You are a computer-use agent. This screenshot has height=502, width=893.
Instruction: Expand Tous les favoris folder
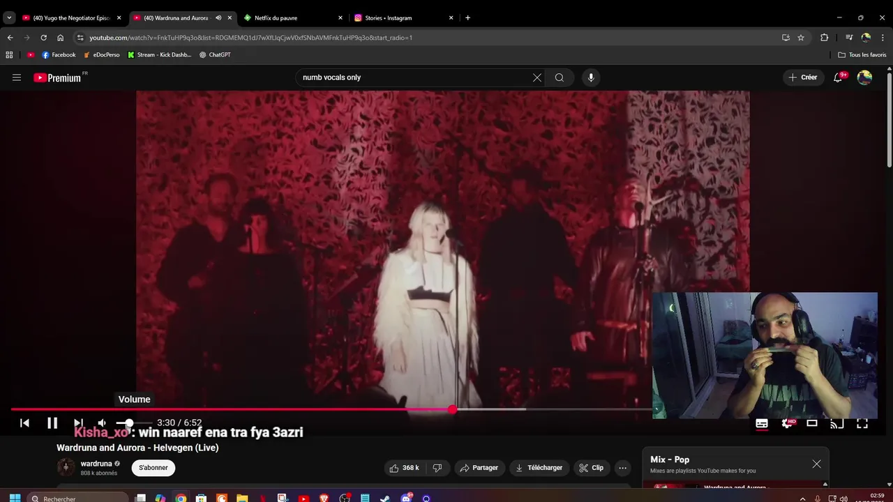coord(862,54)
